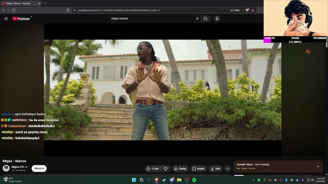The height and width of the screenshot is (184, 328).
Task: Open OBS Studio from the taskbar
Action: click(x=187, y=180)
